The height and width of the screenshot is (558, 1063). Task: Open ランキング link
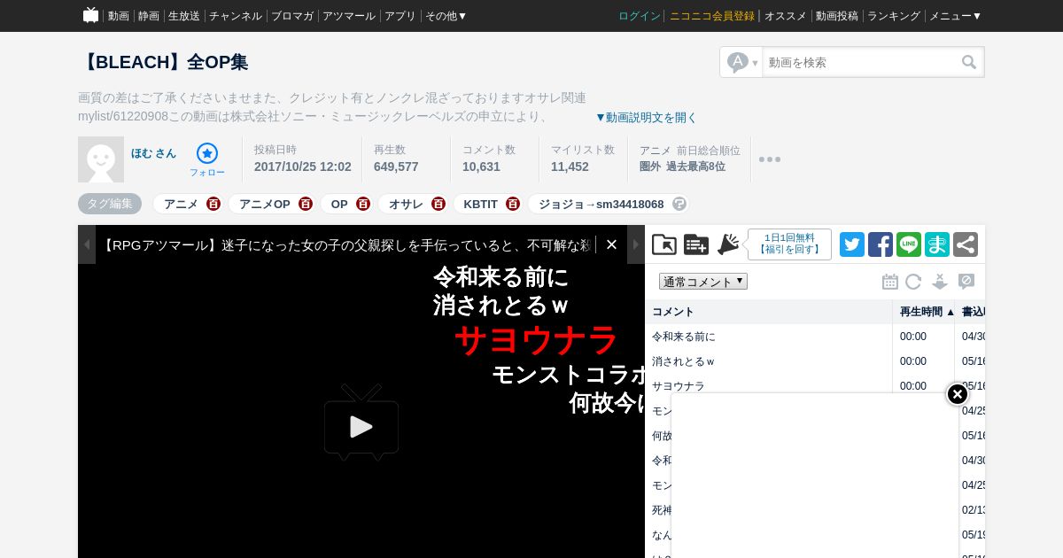pyautogui.click(x=894, y=16)
